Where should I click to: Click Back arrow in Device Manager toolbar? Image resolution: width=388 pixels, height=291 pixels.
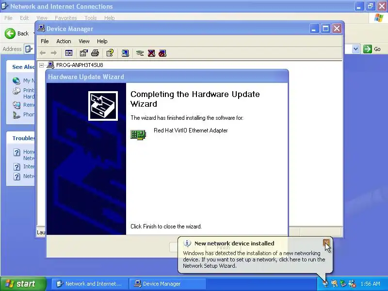tap(43, 53)
